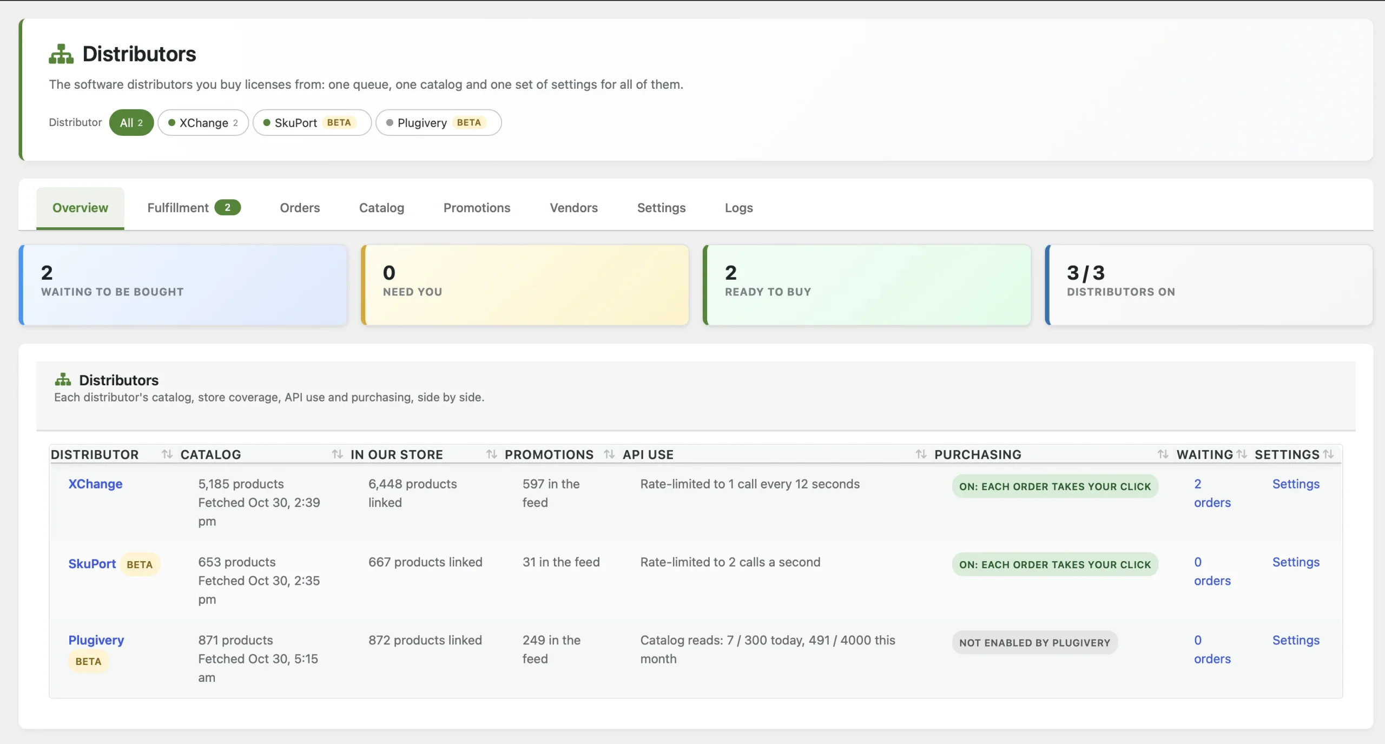Switch to the Overview tab
The image size is (1385, 744).
pos(80,208)
